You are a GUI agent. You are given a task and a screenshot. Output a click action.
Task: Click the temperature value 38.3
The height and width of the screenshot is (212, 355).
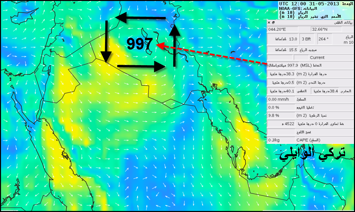pos(281,74)
